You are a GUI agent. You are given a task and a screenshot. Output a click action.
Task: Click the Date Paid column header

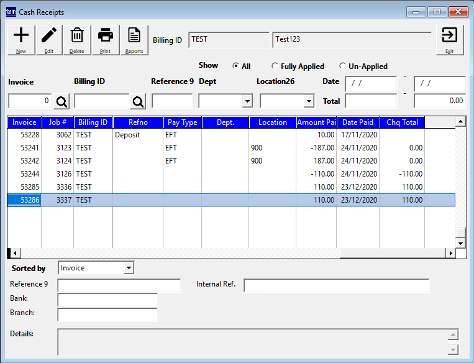[x=358, y=122]
